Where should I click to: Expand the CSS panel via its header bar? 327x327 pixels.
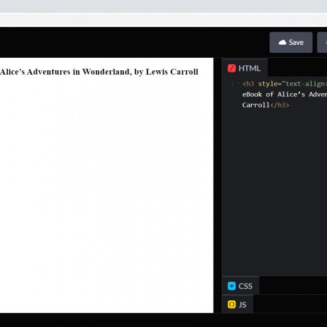click(294, 286)
